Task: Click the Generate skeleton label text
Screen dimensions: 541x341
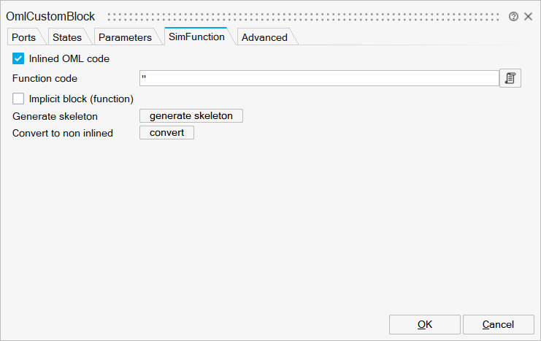Action: point(55,116)
